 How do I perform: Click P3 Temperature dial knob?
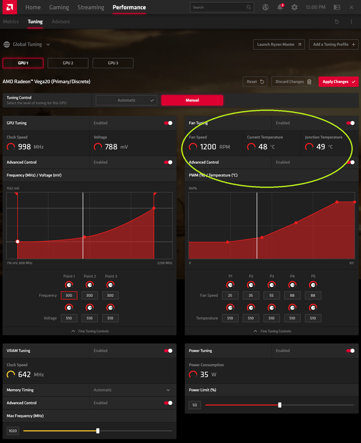coord(272,307)
